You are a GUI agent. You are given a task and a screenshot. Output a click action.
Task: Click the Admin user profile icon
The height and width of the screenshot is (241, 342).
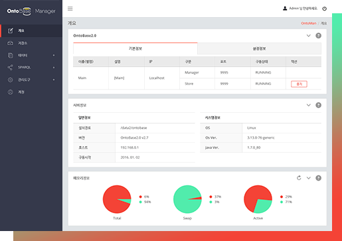tap(285, 9)
